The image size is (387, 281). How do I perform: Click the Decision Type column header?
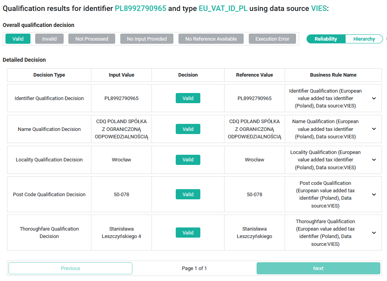pyautogui.click(x=49, y=75)
